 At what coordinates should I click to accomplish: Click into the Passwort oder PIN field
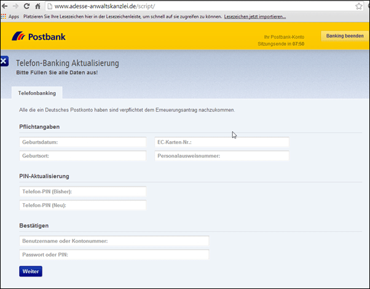tap(114, 255)
